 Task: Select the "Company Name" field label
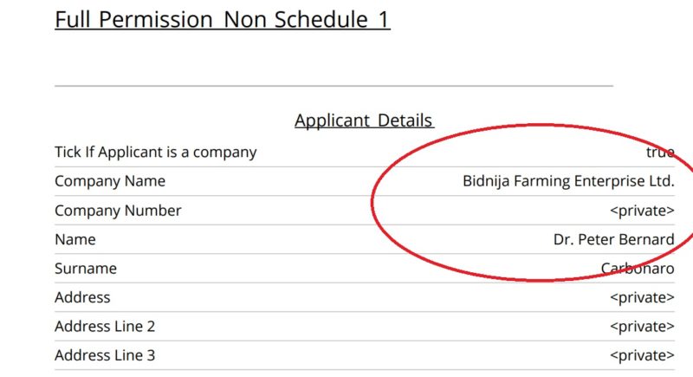point(109,181)
